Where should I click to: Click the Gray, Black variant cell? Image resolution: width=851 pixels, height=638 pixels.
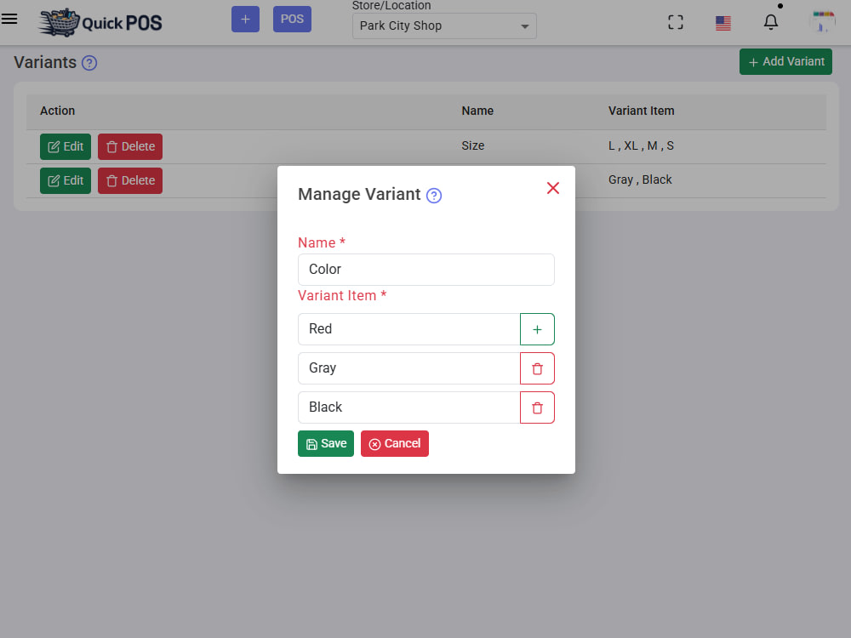640,179
